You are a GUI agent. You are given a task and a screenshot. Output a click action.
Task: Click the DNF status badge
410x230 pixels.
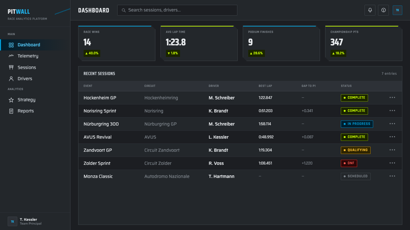pos(349,163)
